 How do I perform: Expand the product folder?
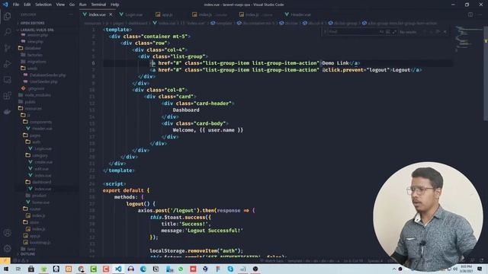pyautogui.click(x=39, y=196)
